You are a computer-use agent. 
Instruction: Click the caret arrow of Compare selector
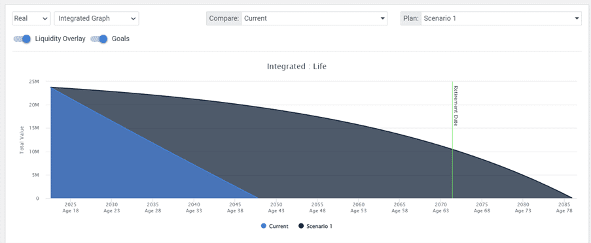[383, 18]
